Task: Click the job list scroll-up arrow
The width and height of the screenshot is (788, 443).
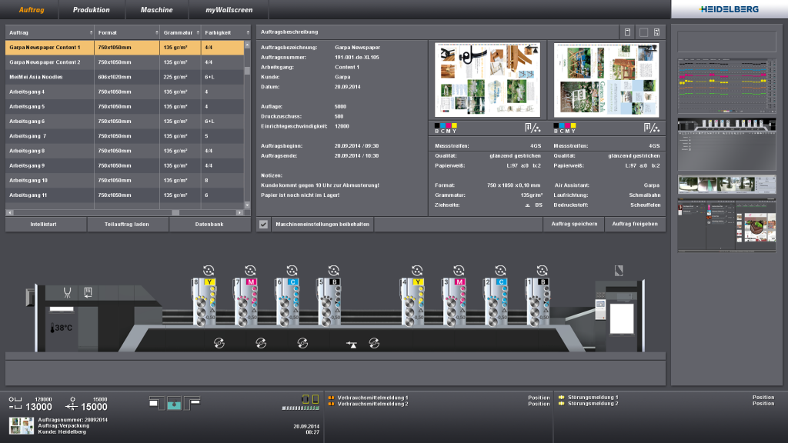Action: [247, 45]
